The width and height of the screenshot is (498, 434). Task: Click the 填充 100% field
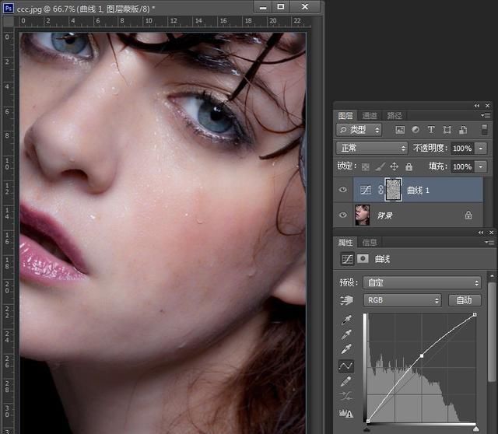[462, 166]
